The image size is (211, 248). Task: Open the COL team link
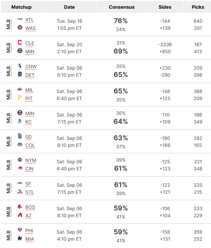click(x=30, y=145)
